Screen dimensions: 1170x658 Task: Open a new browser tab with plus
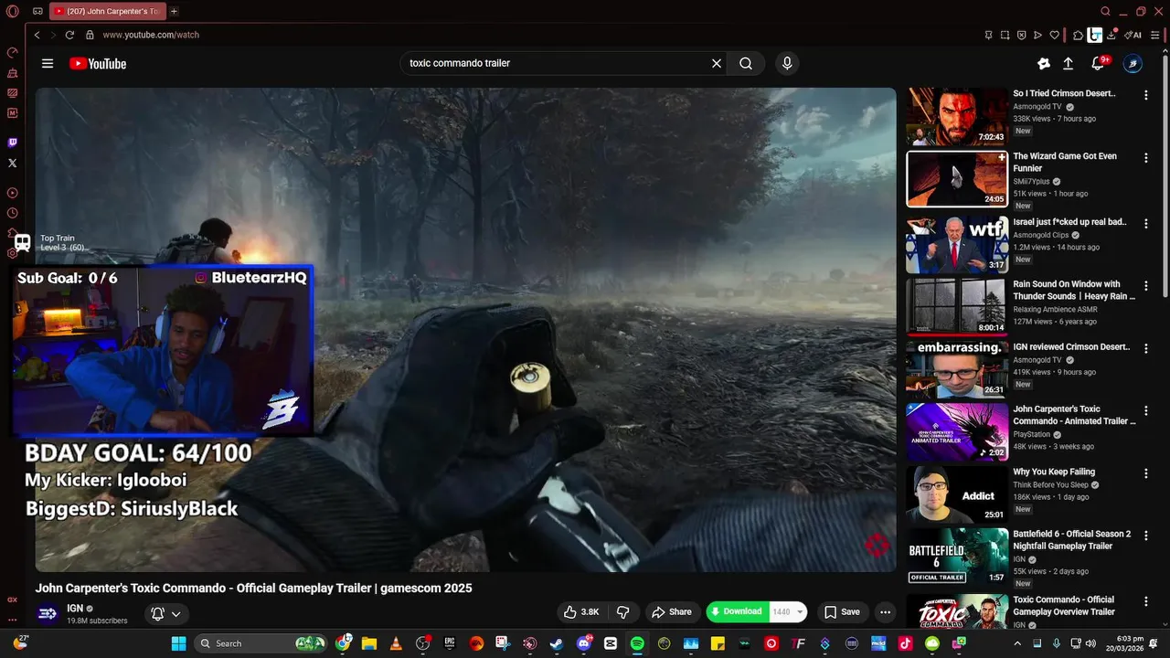point(174,11)
